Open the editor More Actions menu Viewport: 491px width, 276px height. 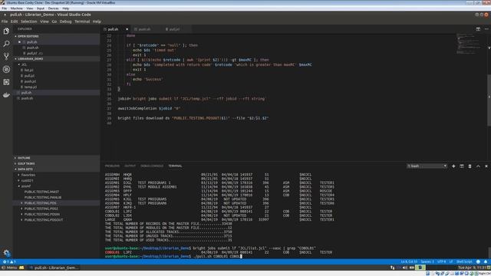coord(486,29)
